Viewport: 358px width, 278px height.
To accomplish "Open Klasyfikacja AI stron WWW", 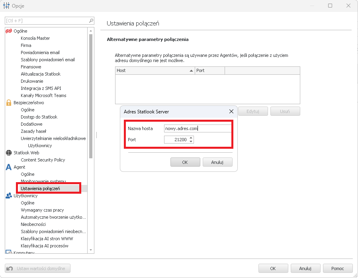I will click(47, 239).
